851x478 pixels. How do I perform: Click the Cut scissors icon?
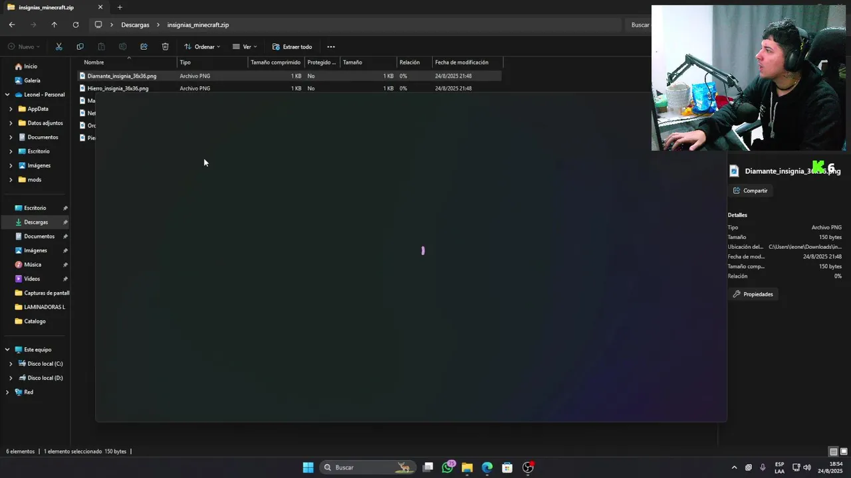pyautogui.click(x=59, y=46)
